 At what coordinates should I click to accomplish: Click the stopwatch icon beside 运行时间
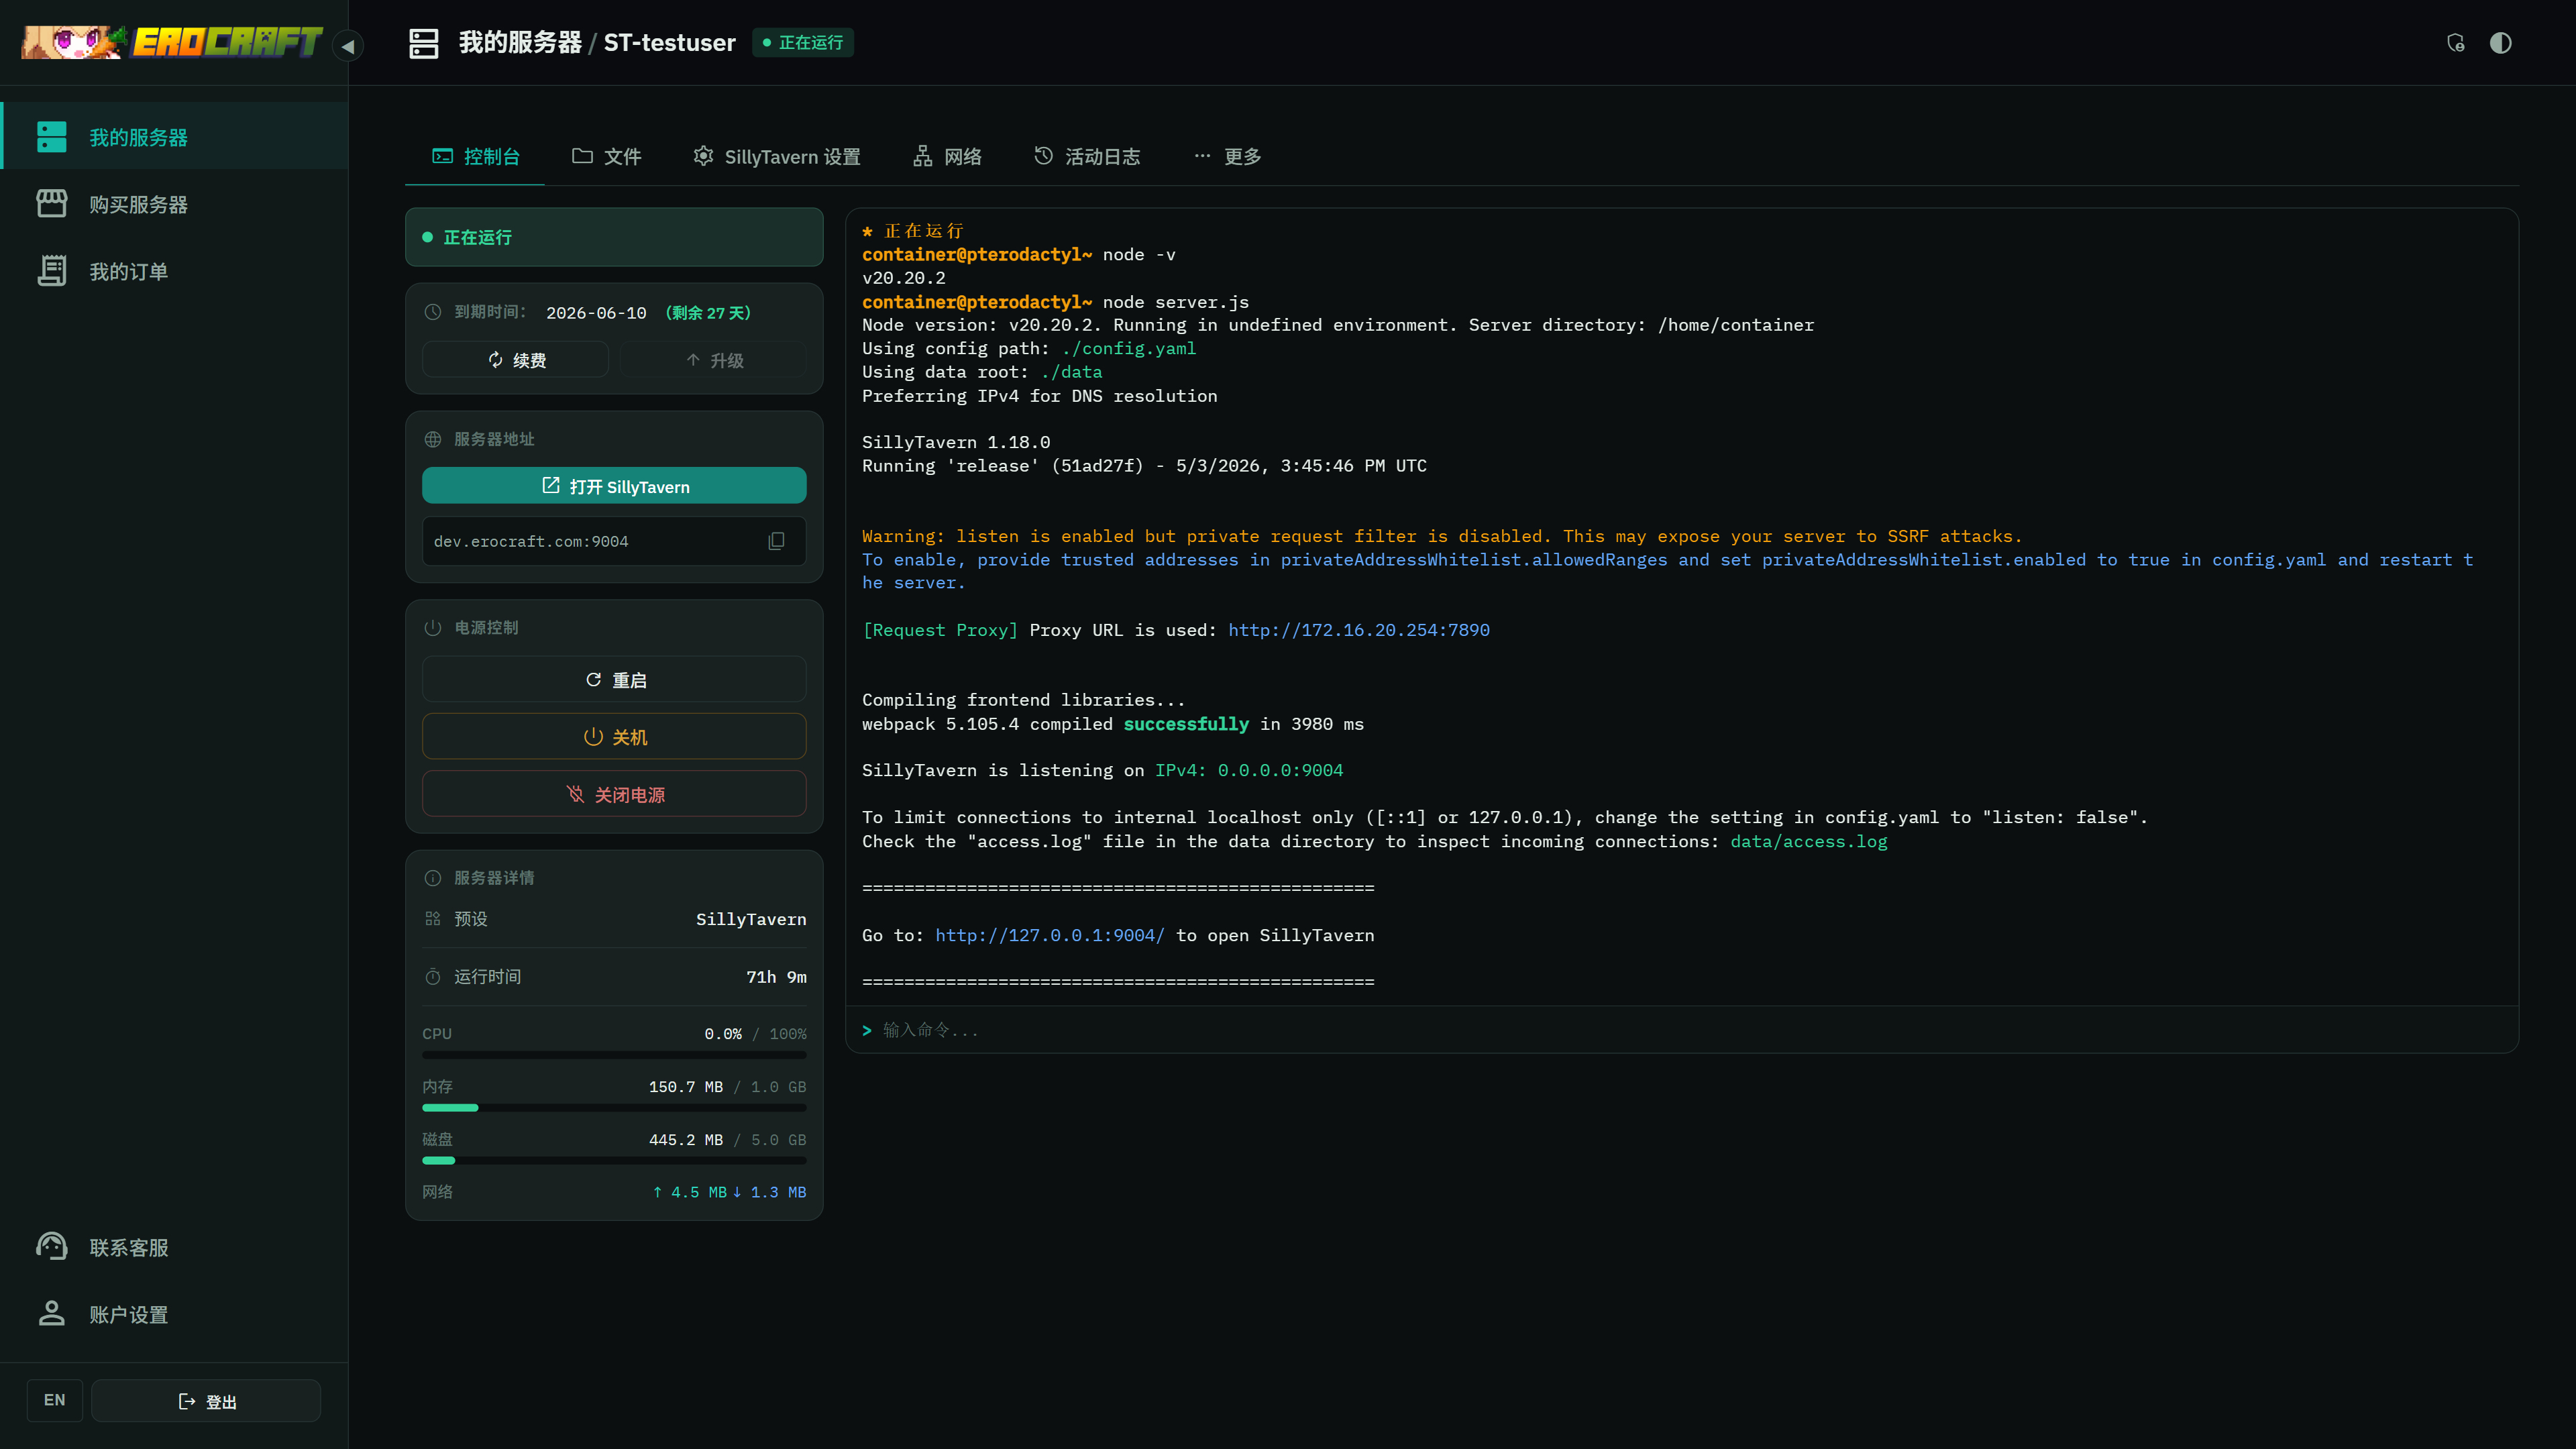(x=433, y=977)
